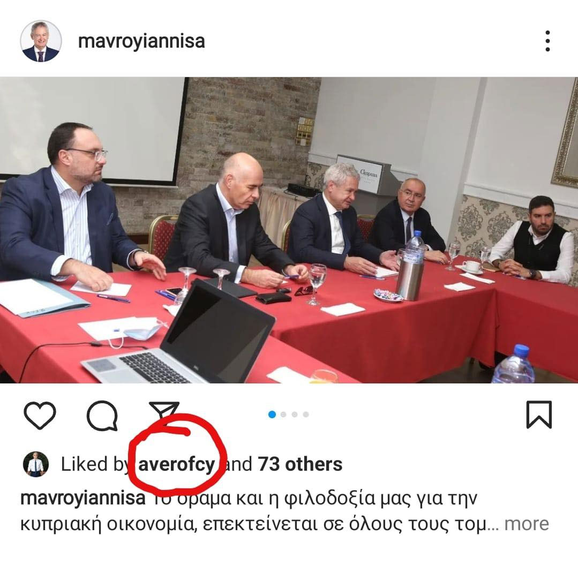Image resolution: width=578 pixels, height=588 pixels.
Task: Share post via the paper plane icon
Action: coord(164,411)
